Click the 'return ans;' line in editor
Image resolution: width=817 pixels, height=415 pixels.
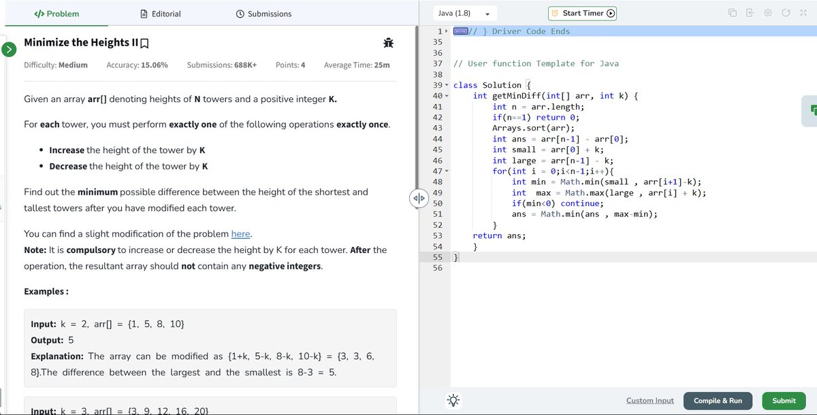pos(499,235)
